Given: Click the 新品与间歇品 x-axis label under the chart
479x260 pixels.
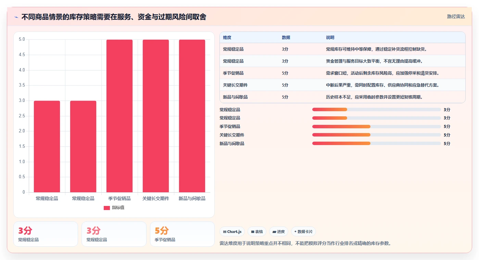Looking at the screenshot, I should (192, 198).
